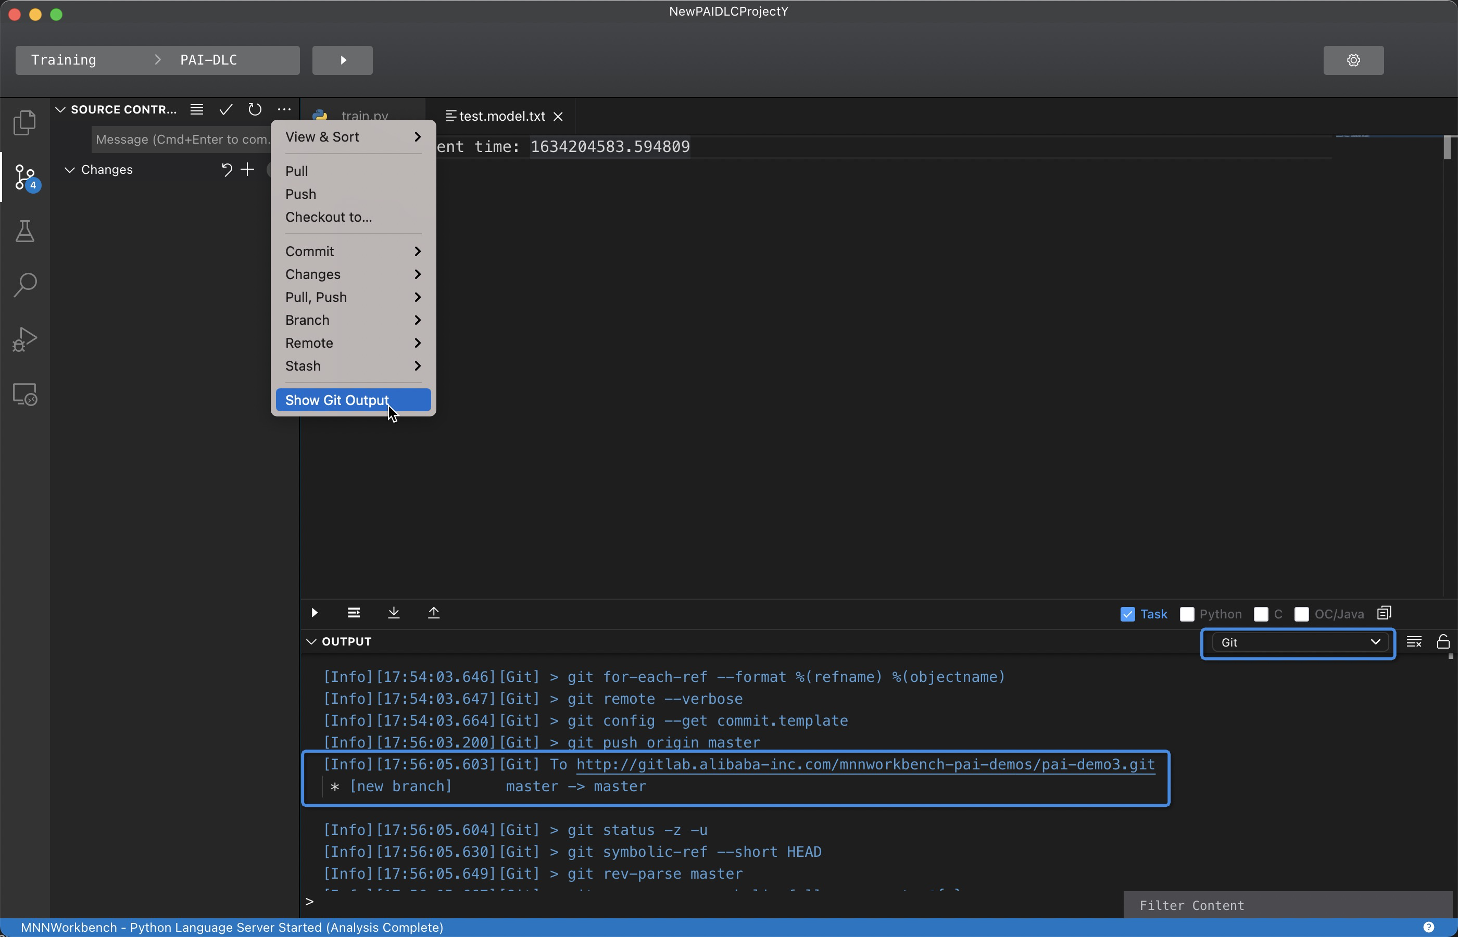
Task: Expand the Pull, Push submenu
Action: click(353, 298)
